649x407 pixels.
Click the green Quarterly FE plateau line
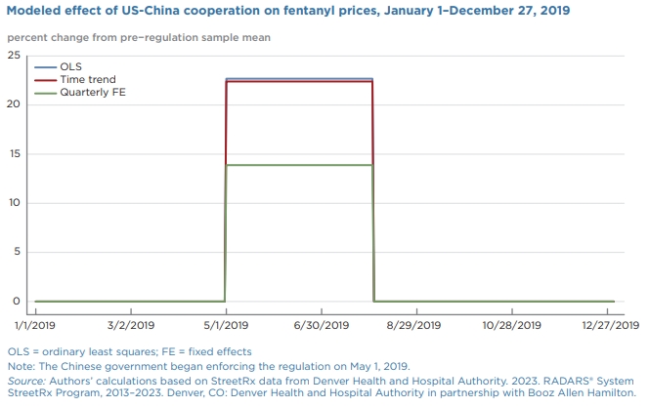(298, 165)
